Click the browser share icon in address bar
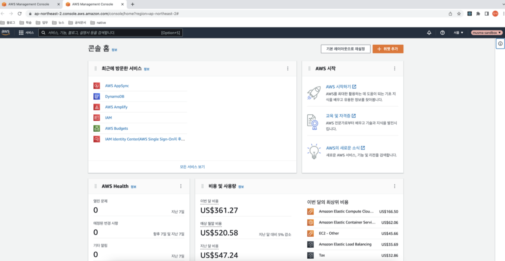The height and width of the screenshot is (261, 505). [x=451, y=13]
